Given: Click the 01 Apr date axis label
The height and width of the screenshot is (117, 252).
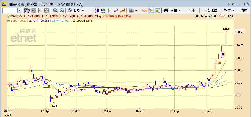Looking at the screenshot, I should [x=46, y=111].
